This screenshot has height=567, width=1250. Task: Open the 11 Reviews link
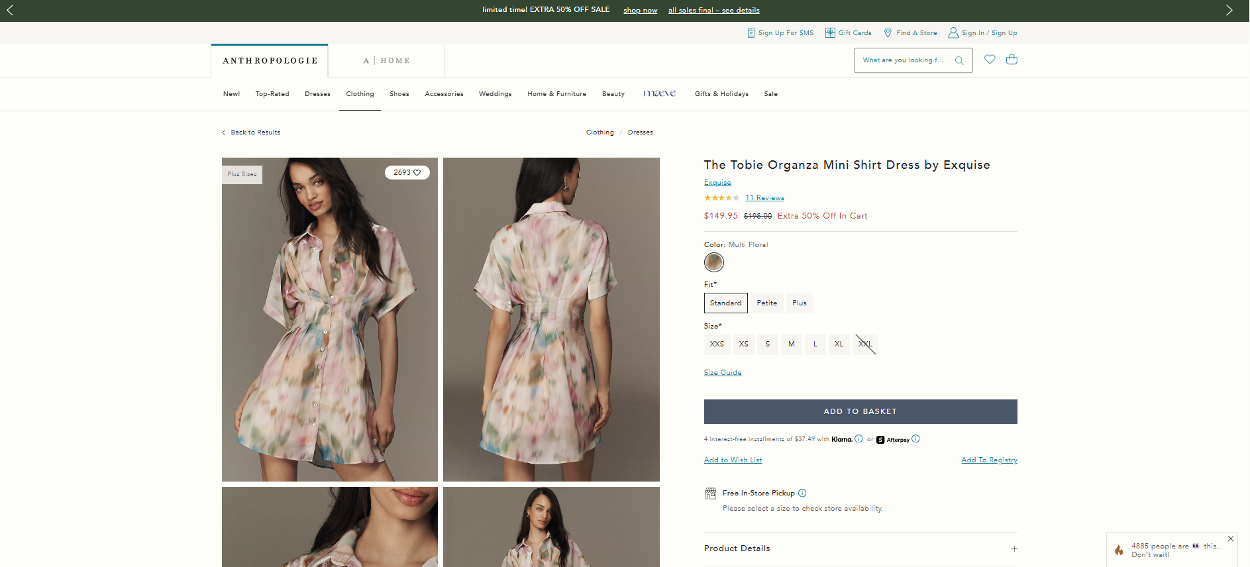click(x=764, y=197)
